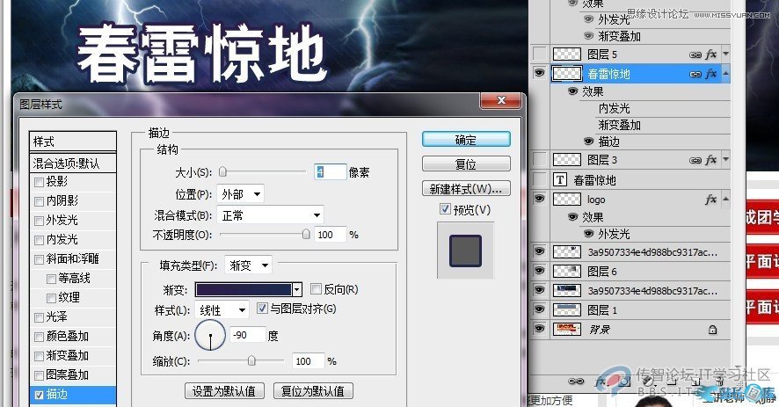Check the 反向(R) checkbox
This screenshot has height=407, width=779.
tap(316, 289)
